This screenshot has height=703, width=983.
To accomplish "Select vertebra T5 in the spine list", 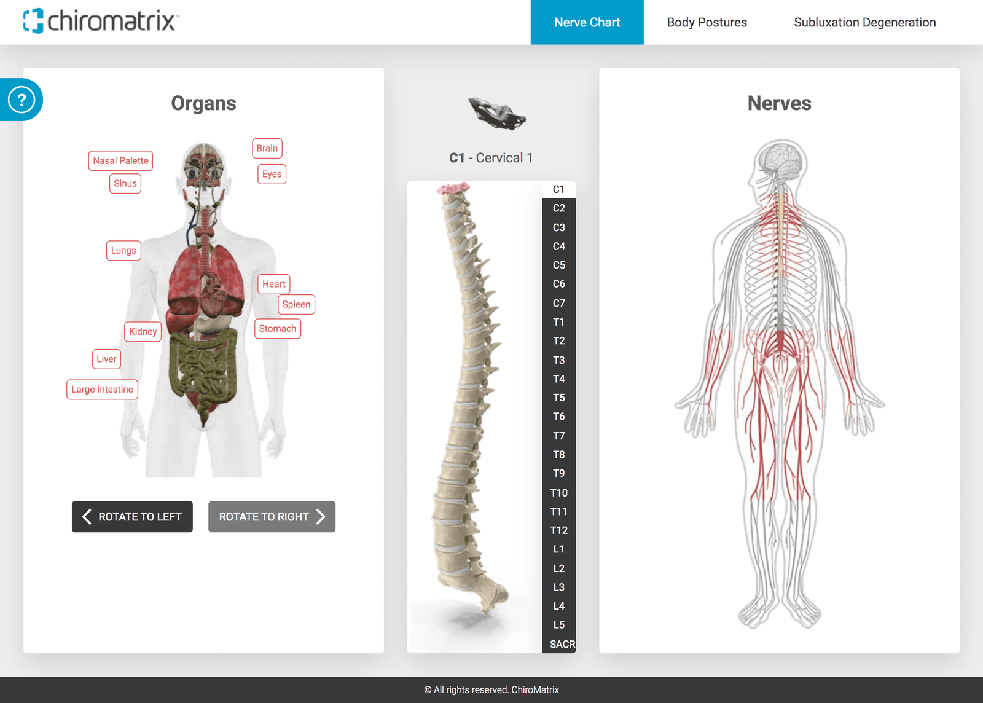I will point(559,398).
